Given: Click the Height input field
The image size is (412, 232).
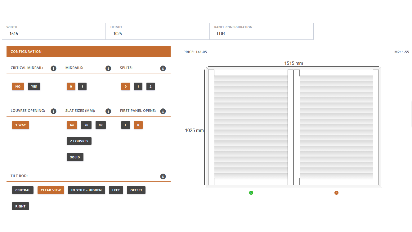Looking at the screenshot, I should coord(158,31).
